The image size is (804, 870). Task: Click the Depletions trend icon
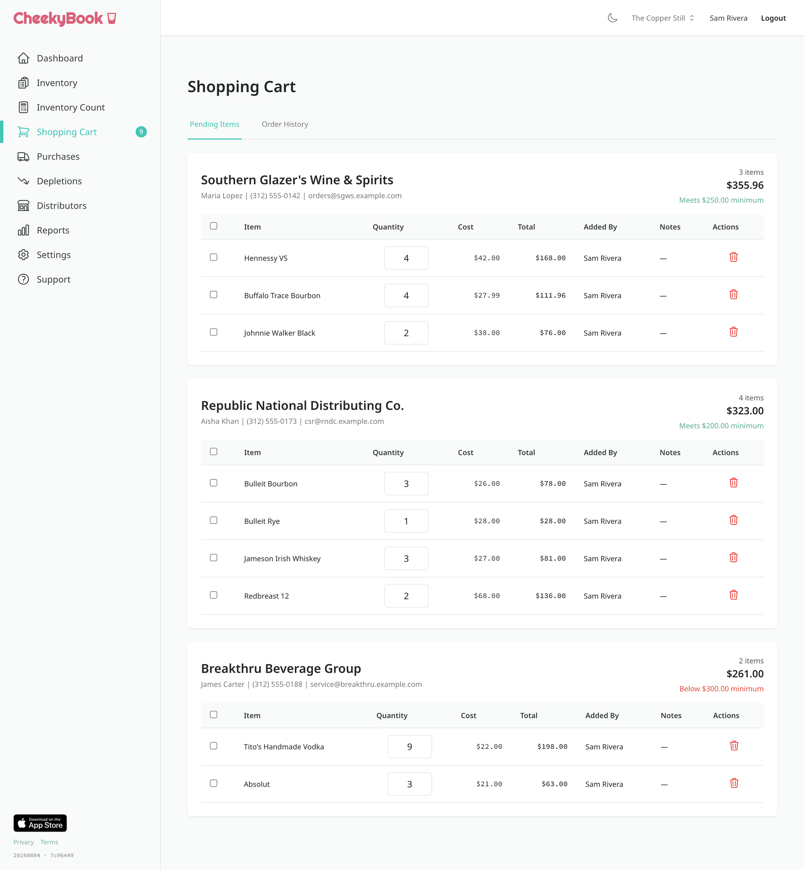[x=23, y=181]
